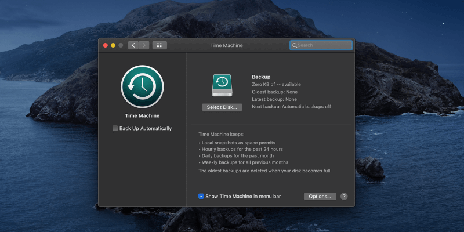Open help with the question mark button
The height and width of the screenshot is (232, 464).
(344, 197)
